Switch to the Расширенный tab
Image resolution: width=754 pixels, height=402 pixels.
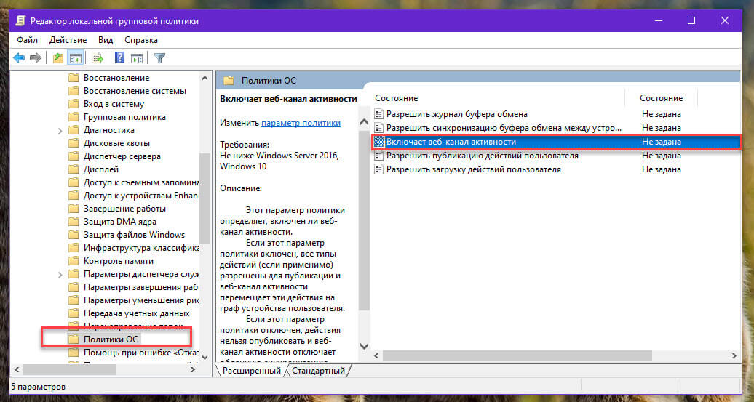tap(252, 371)
